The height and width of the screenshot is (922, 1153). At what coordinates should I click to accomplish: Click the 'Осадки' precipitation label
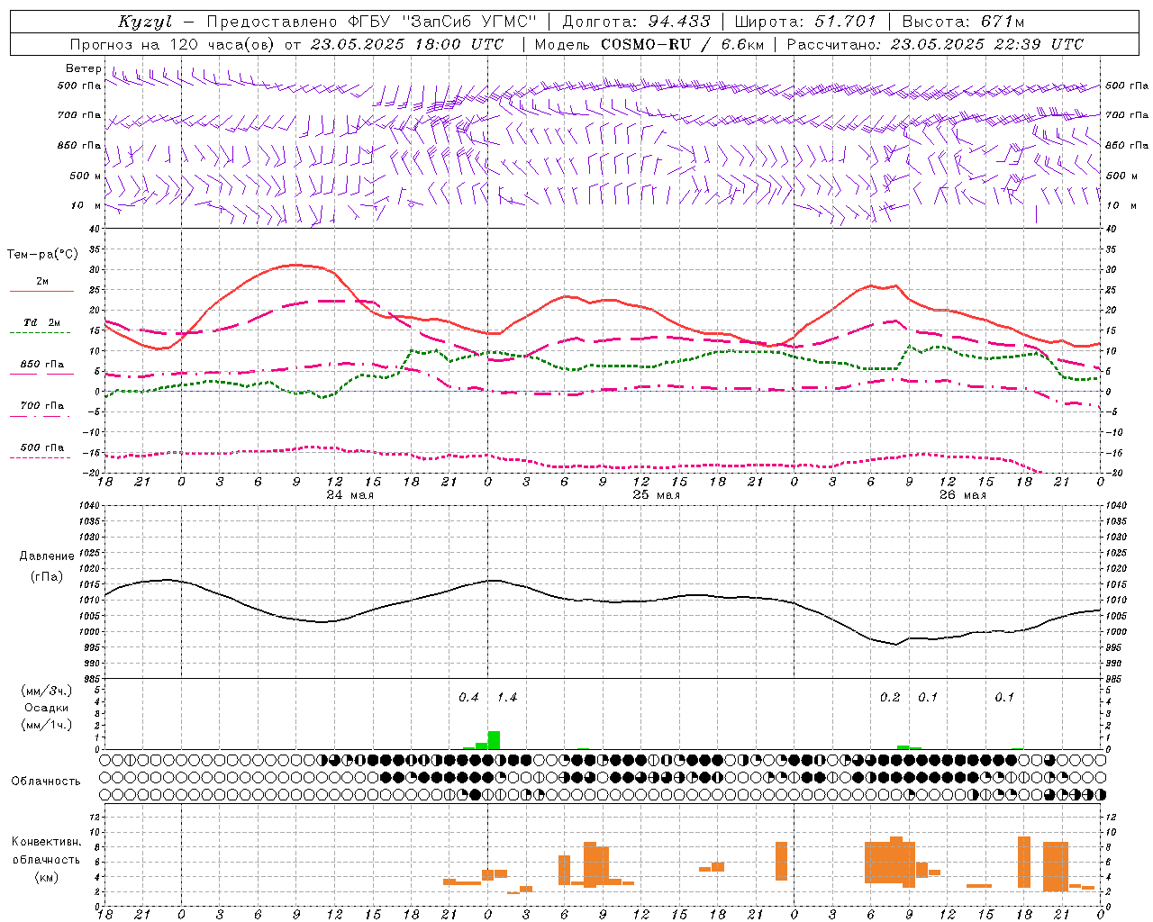click(x=46, y=708)
